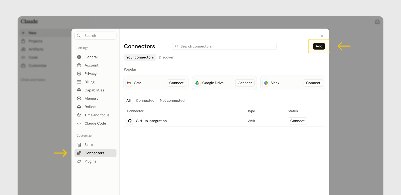Click the Connectors grid icon
Screen dimensions: 401x195
[x=79, y=153]
